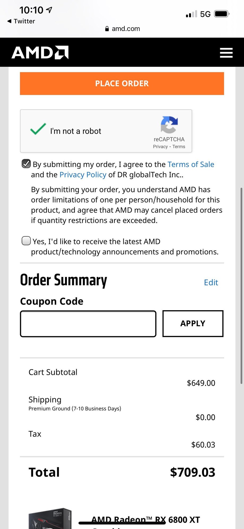Tap the battery status icon
244x529 pixels.
point(221,14)
